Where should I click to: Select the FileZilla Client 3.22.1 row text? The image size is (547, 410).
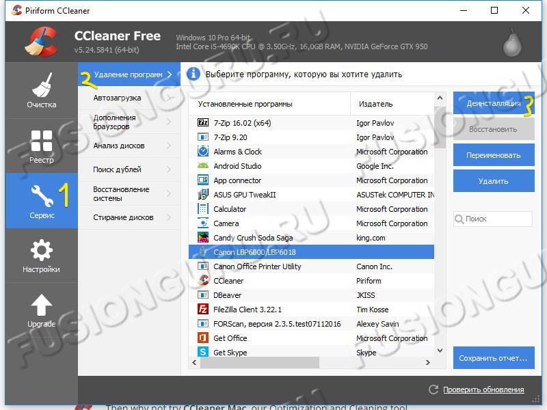click(x=248, y=310)
